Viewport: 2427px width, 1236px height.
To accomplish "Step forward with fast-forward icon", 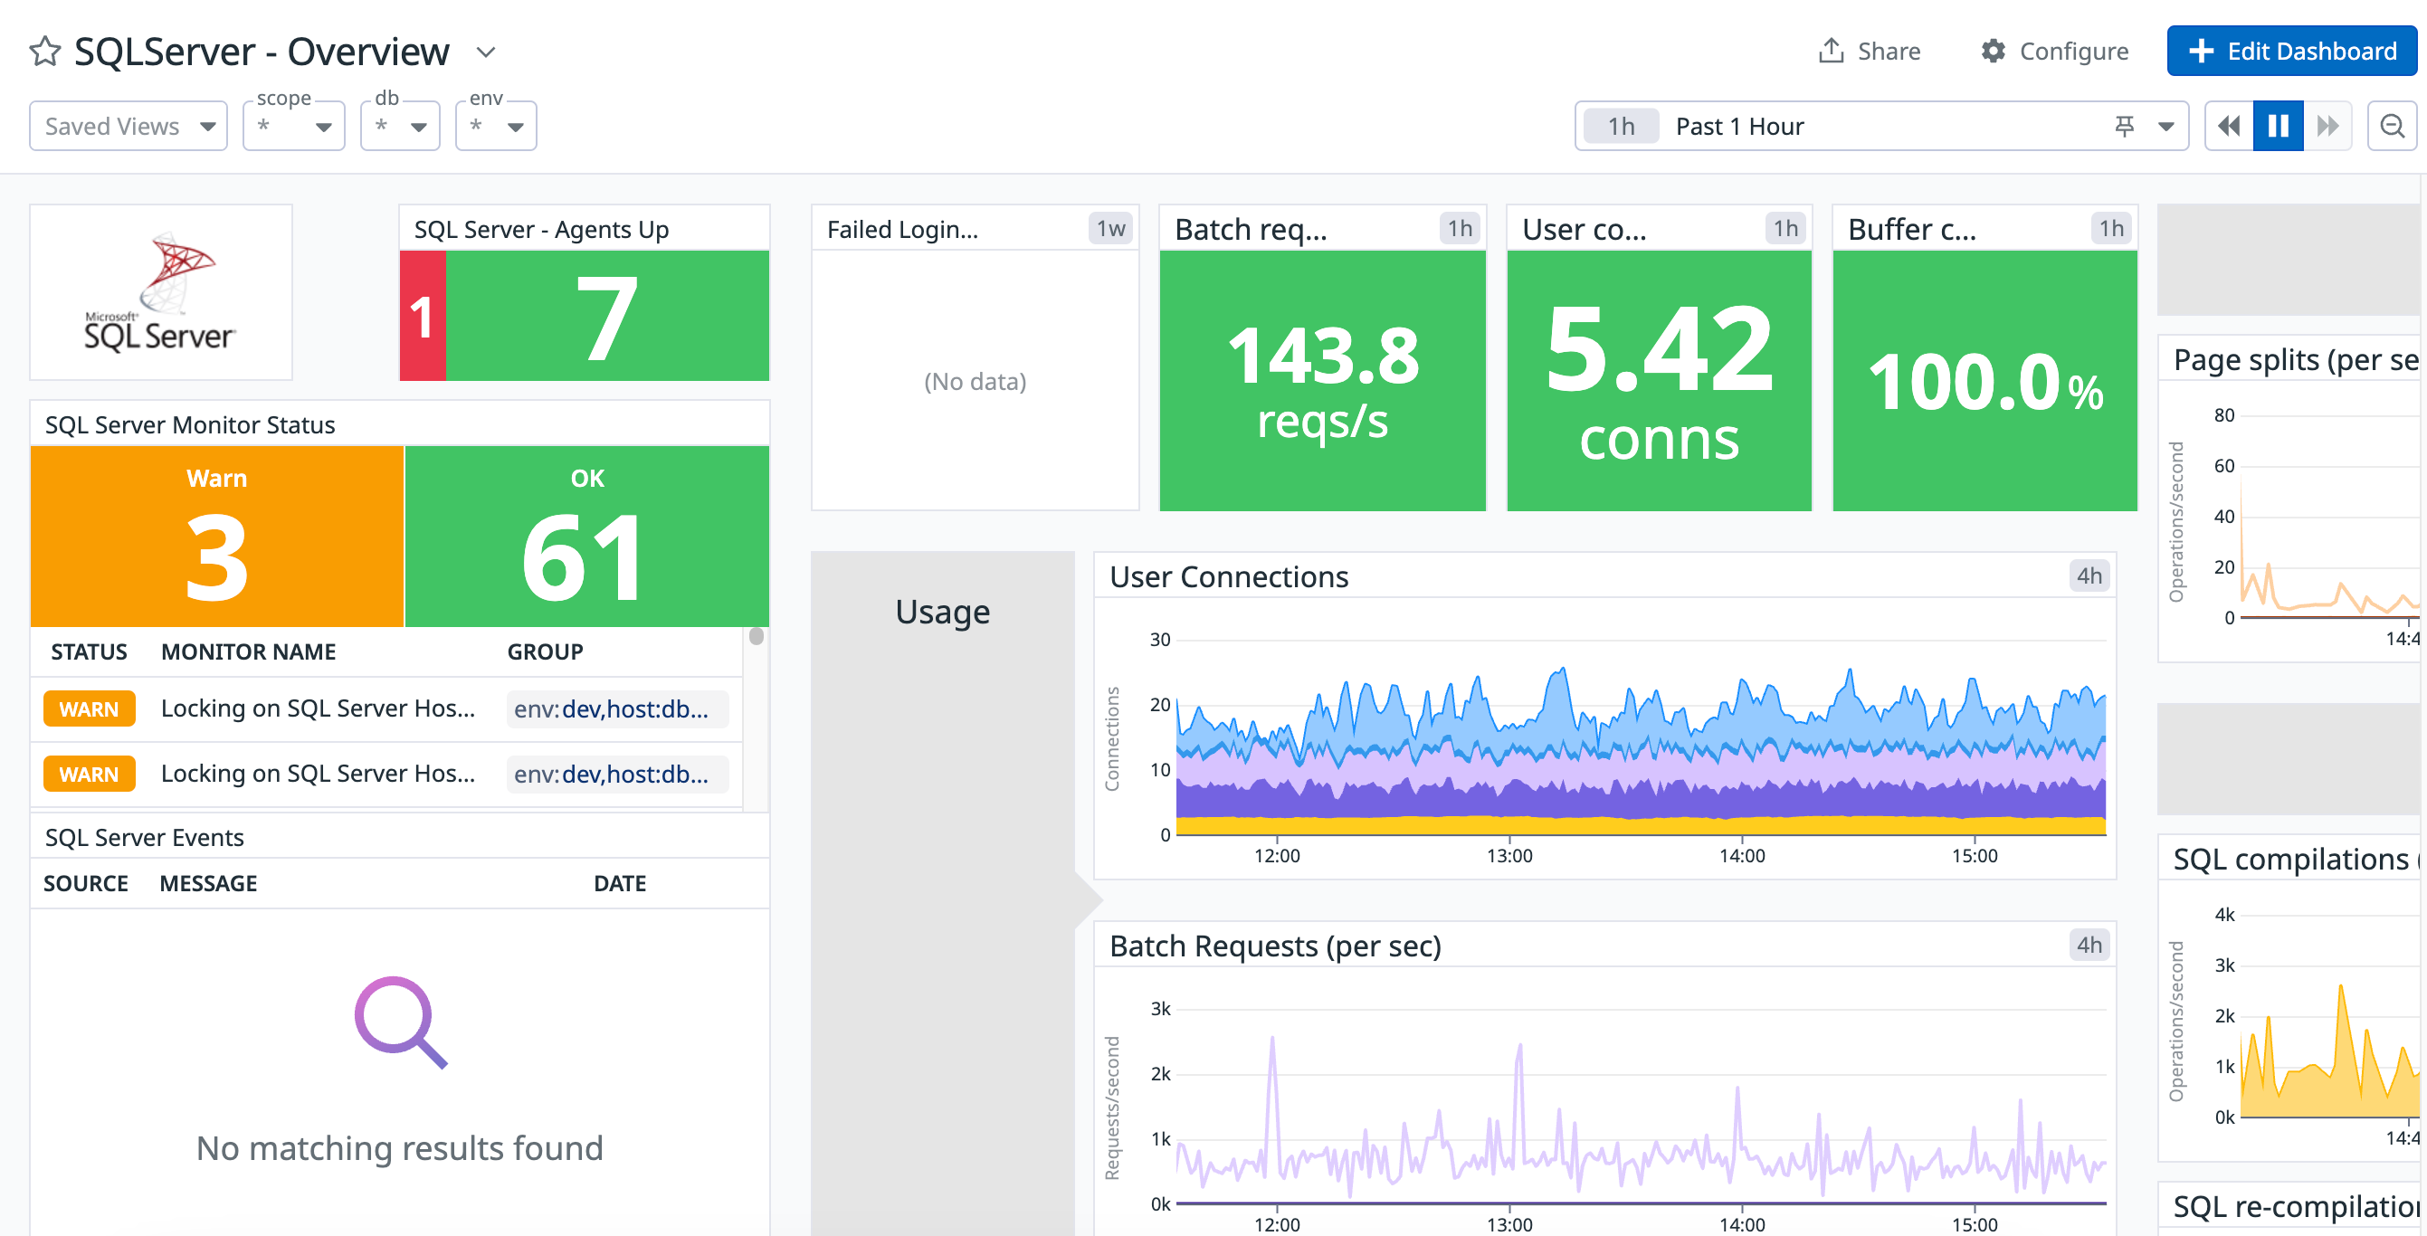I will pyautogui.click(x=2327, y=127).
